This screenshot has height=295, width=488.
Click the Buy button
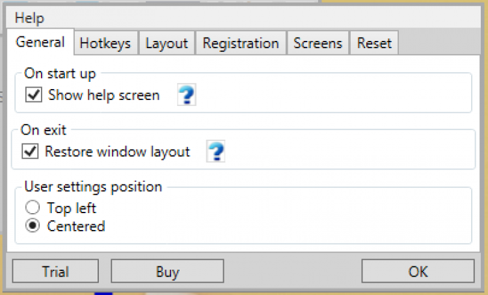(x=167, y=272)
